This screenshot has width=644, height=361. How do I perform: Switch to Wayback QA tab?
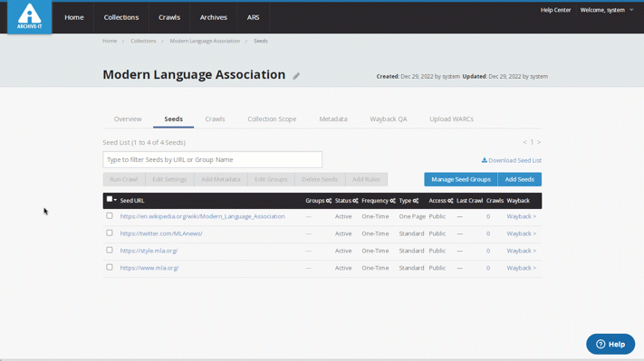pyautogui.click(x=389, y=119)
